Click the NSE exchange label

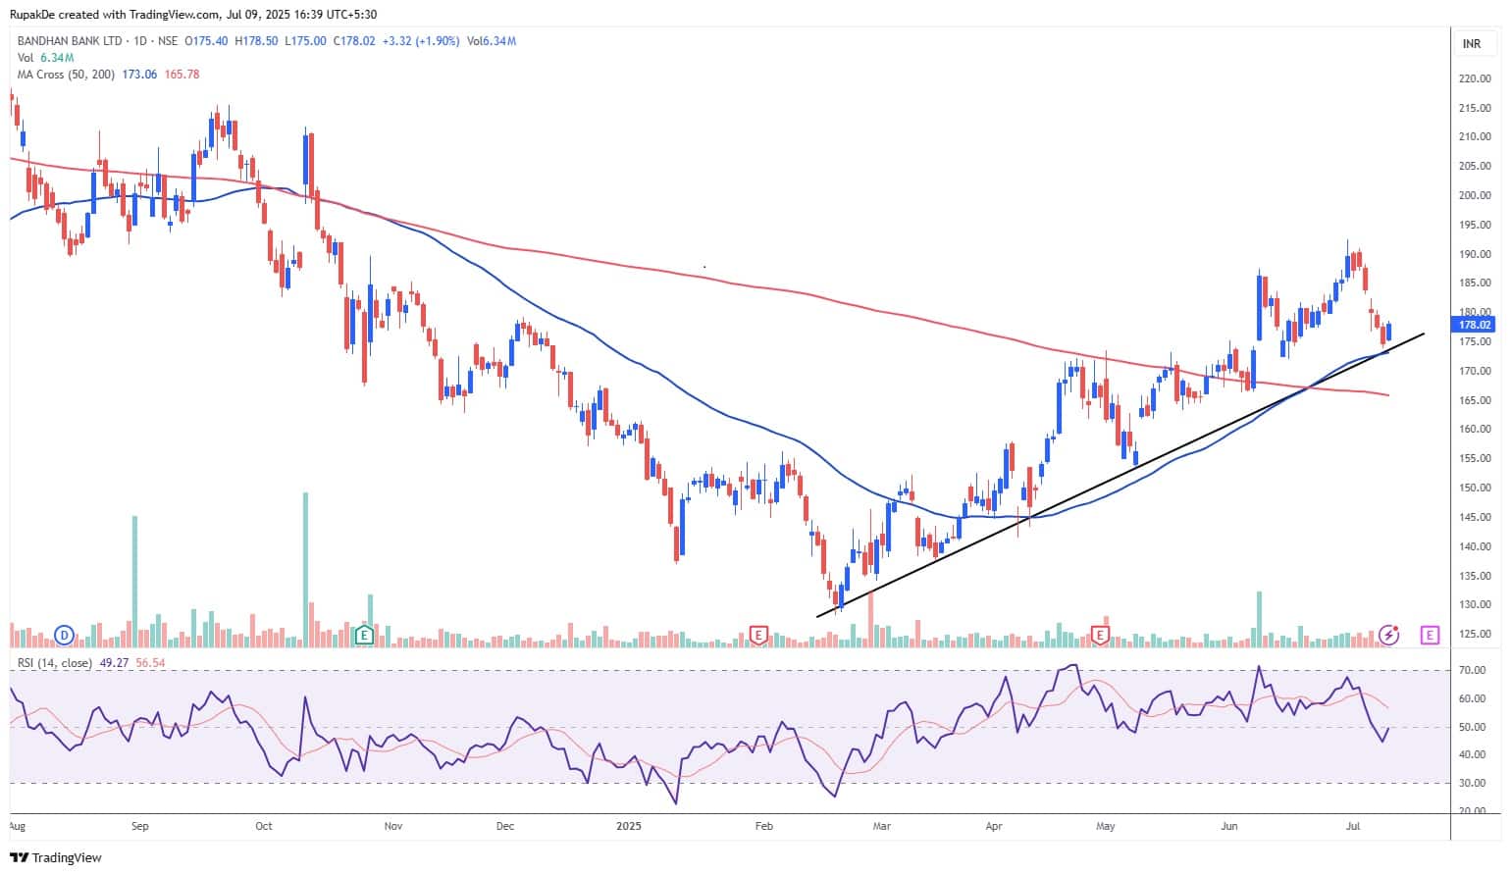(x=168, y=41)
